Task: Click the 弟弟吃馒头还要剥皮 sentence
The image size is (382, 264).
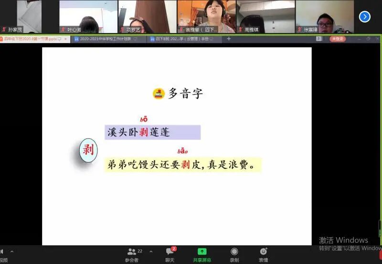Action: 183,165
